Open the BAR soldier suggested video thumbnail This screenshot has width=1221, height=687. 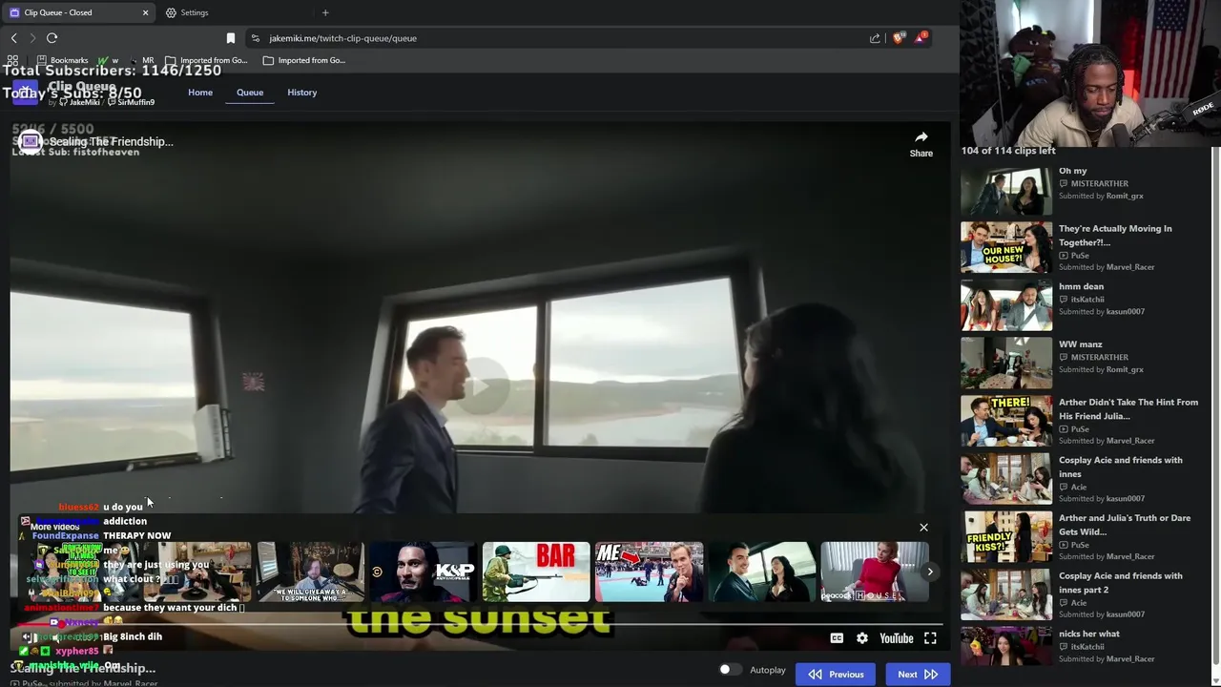coord(536,572)
